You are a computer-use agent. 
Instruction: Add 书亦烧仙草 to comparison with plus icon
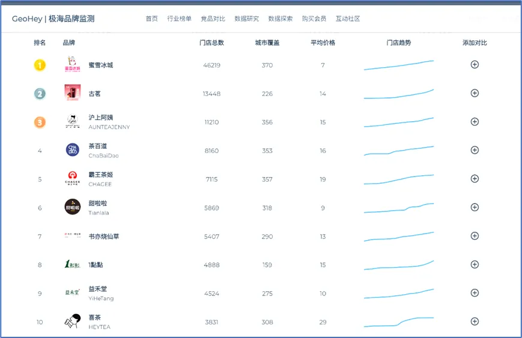tap(475, 236)
